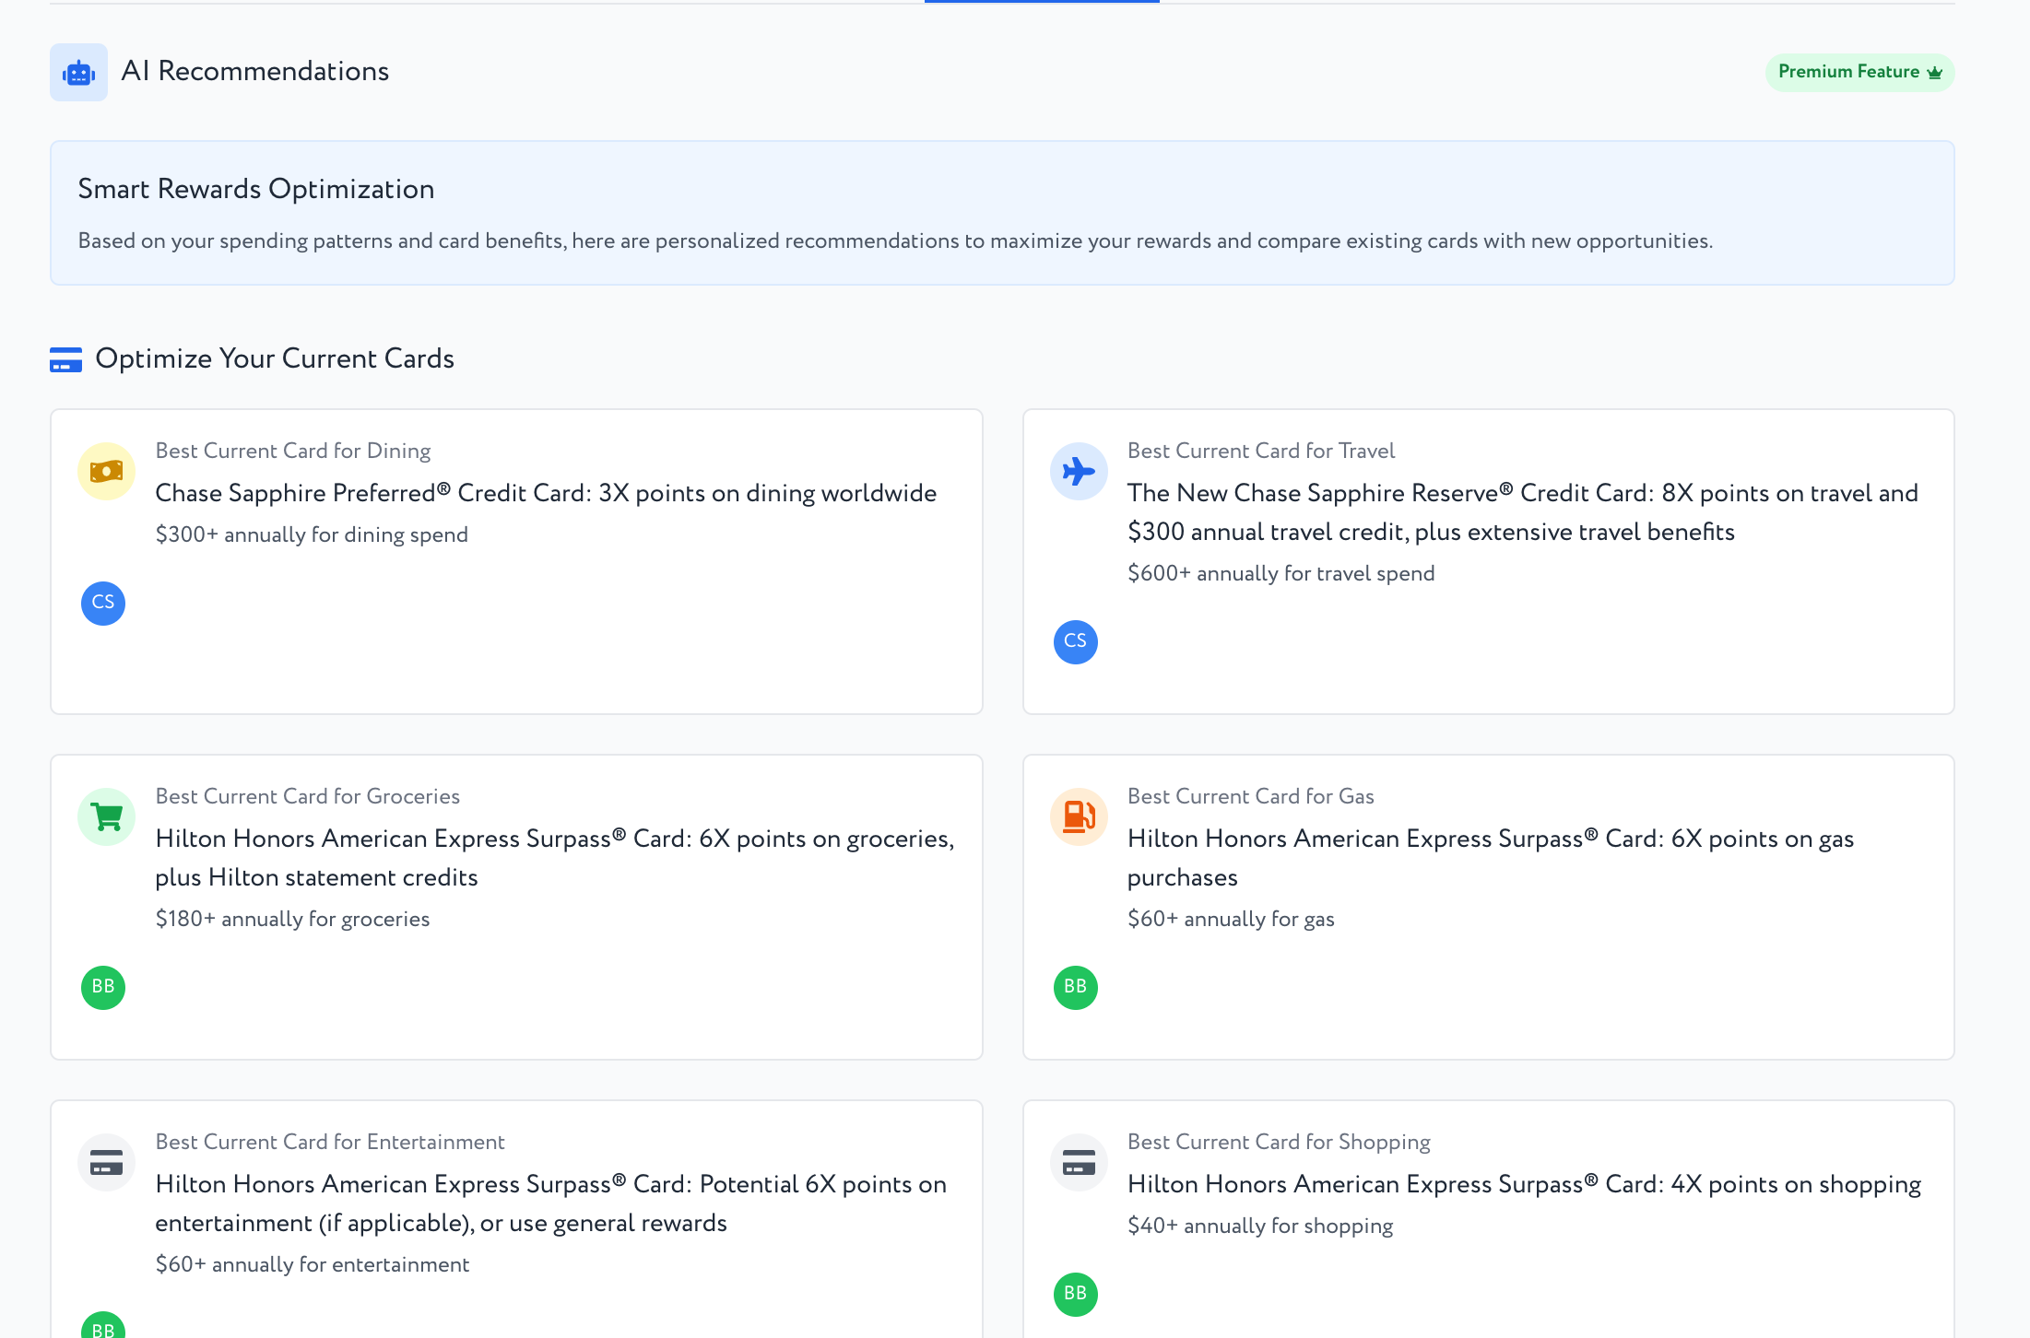
Task: Open Chase Sapphire Preferred dining recommendation
Action: coord(546,493)
